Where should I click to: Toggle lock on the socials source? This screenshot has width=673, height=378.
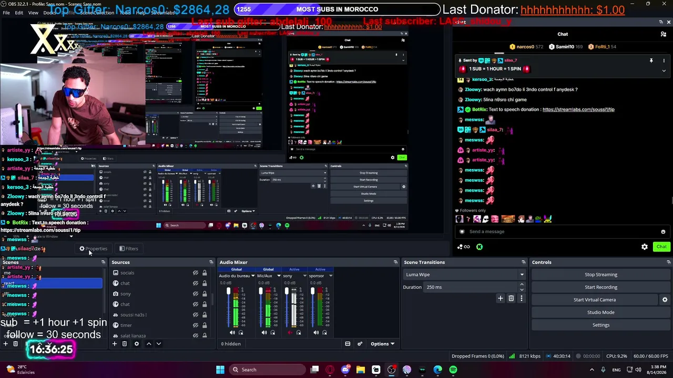coord(205,273)
